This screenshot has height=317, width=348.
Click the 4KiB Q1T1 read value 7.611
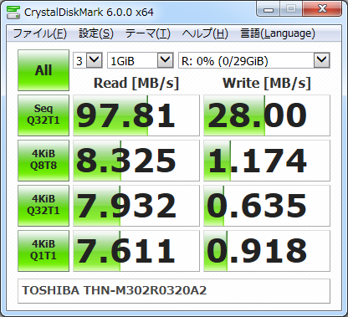point(136,251)
